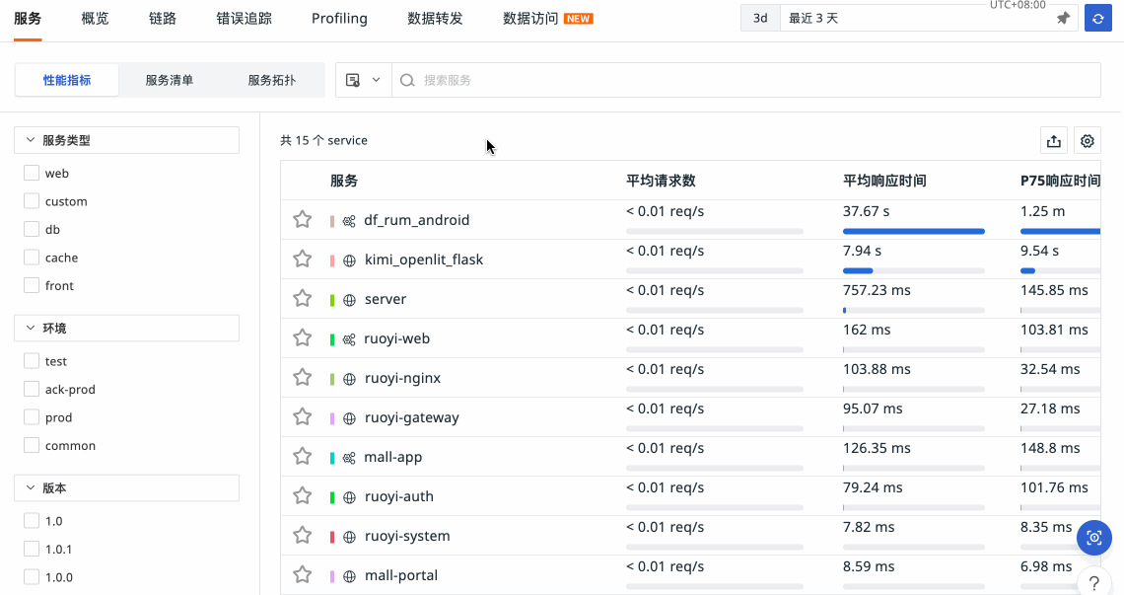Check the db service type filter
Screen dimensions: 1124x595
click(32, 229)
